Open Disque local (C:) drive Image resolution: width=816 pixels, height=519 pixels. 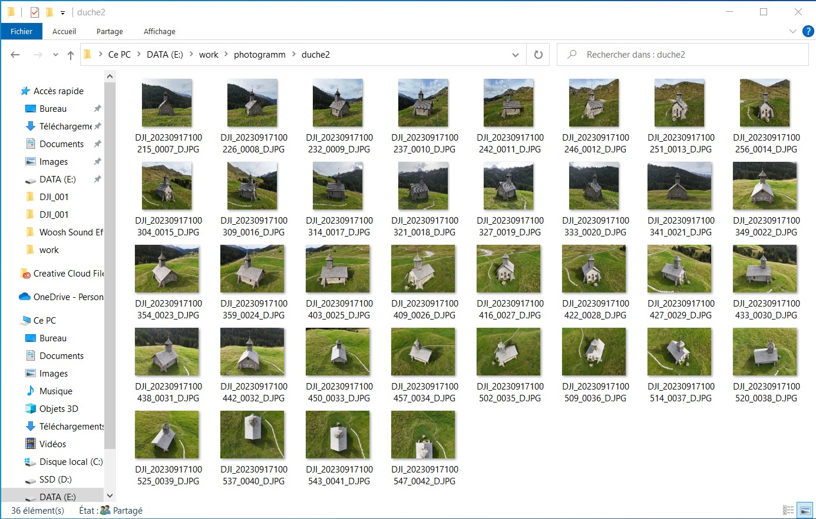pyautogui.click(x=71, y=462)
